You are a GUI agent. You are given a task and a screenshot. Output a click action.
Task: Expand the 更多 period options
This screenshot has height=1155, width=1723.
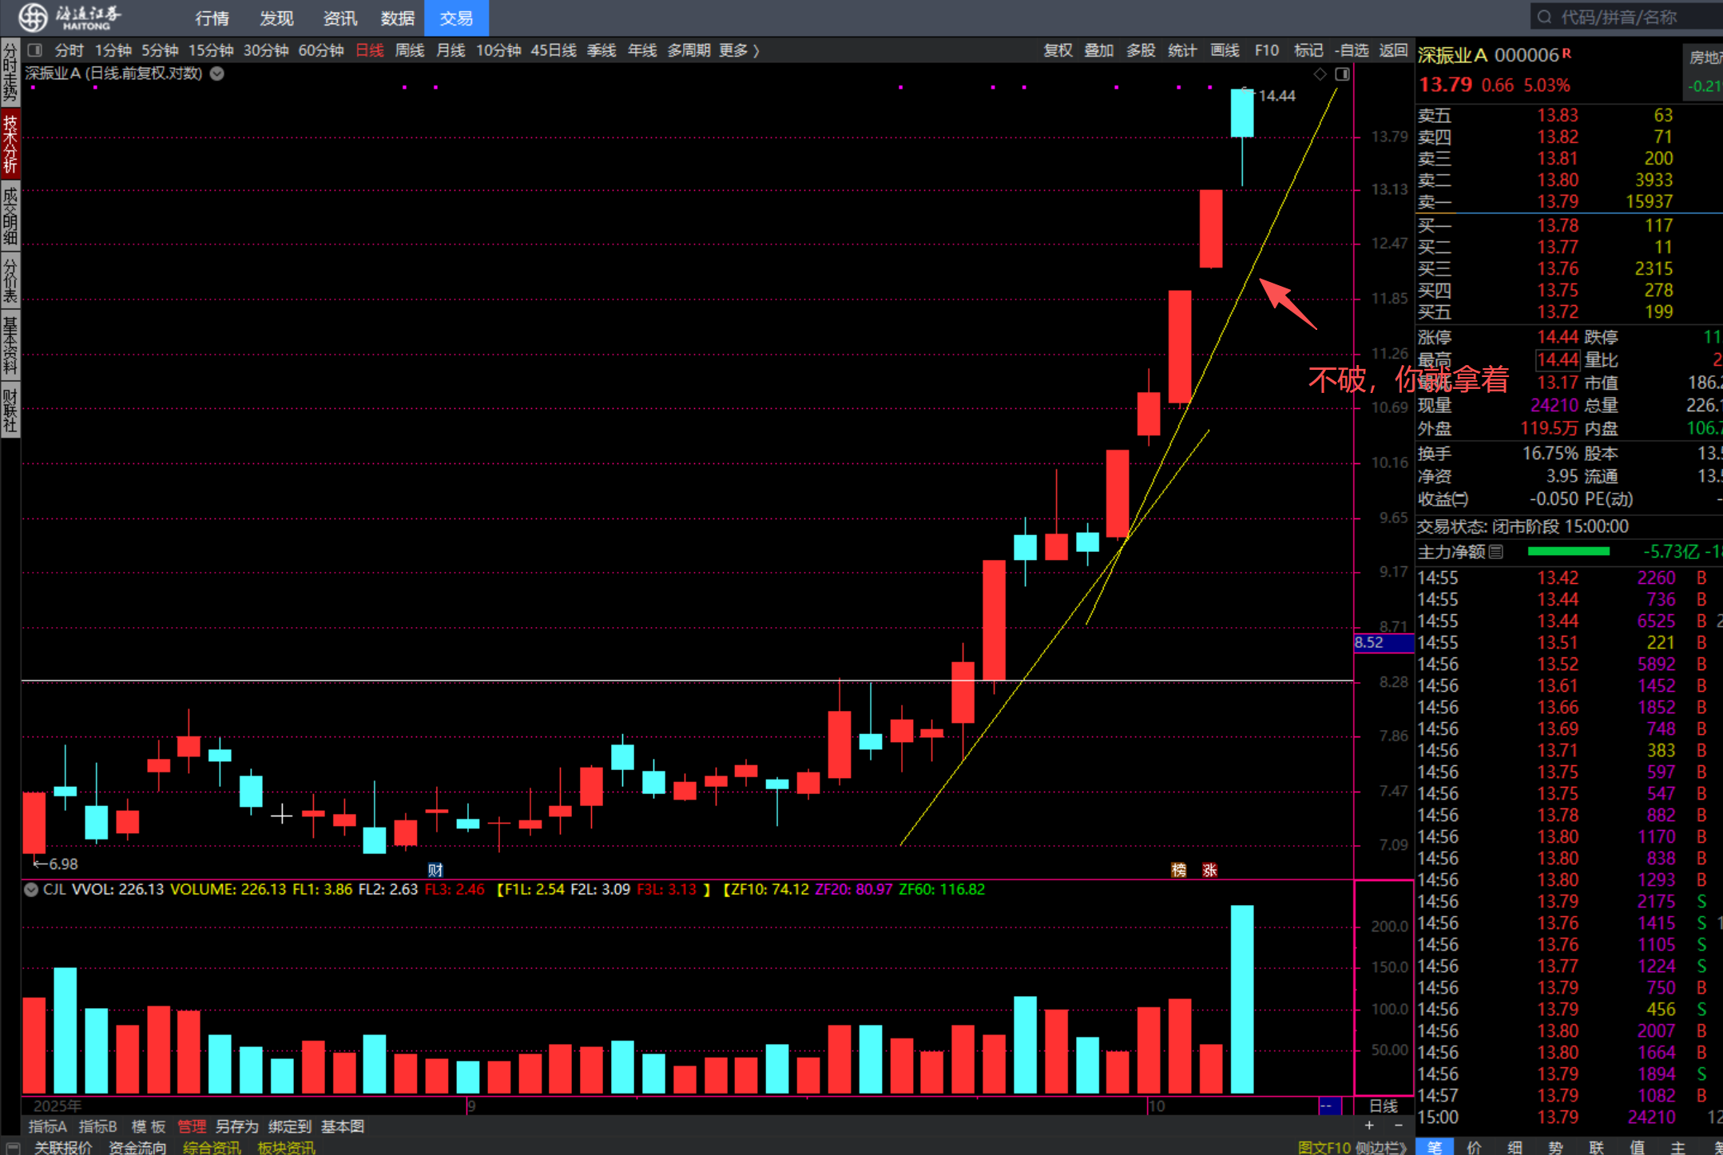pos(738,50)
